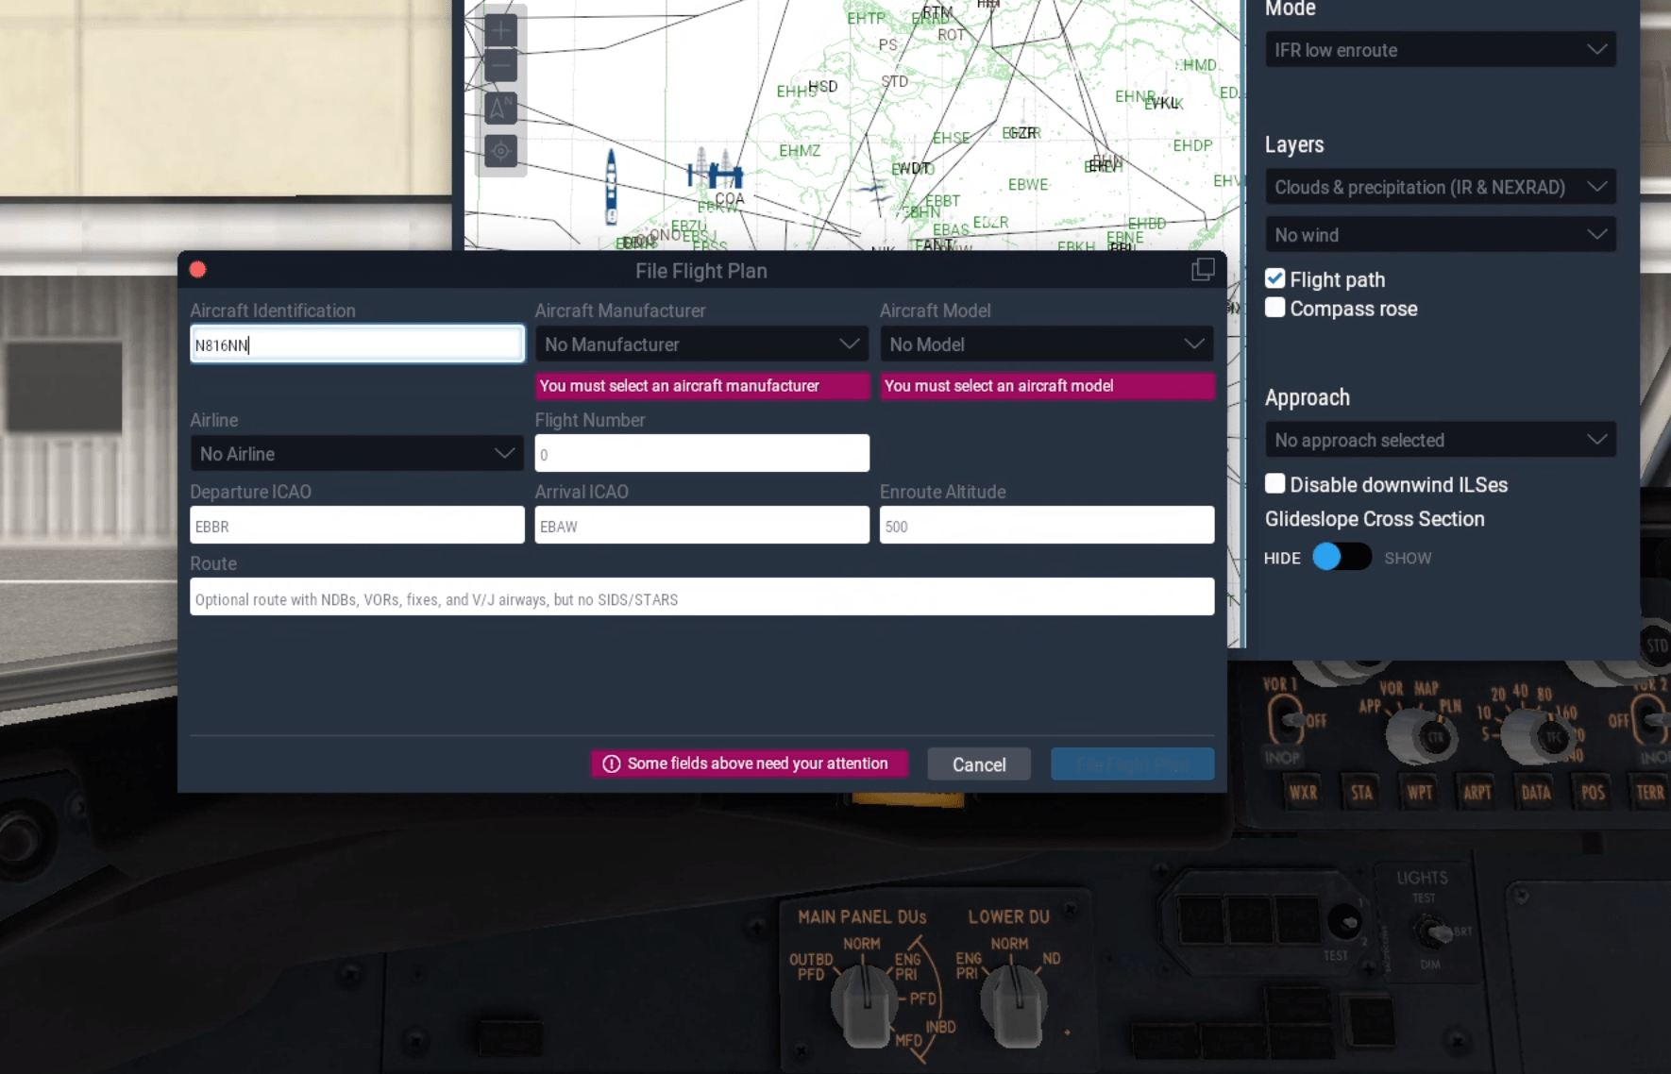Click the optional Route input field
This screenshot has width=1671, height=1074.
click(x=701, y=596)
